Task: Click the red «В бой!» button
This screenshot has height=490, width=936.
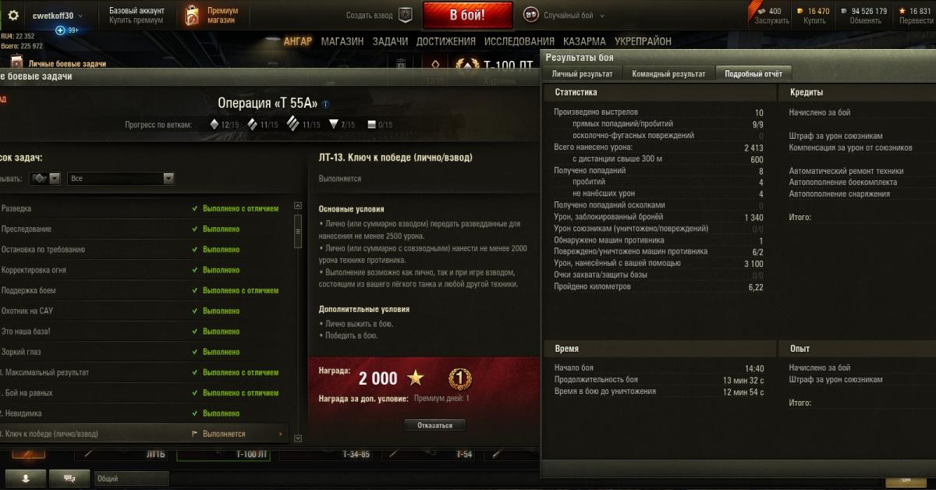Action: (468, 15)
